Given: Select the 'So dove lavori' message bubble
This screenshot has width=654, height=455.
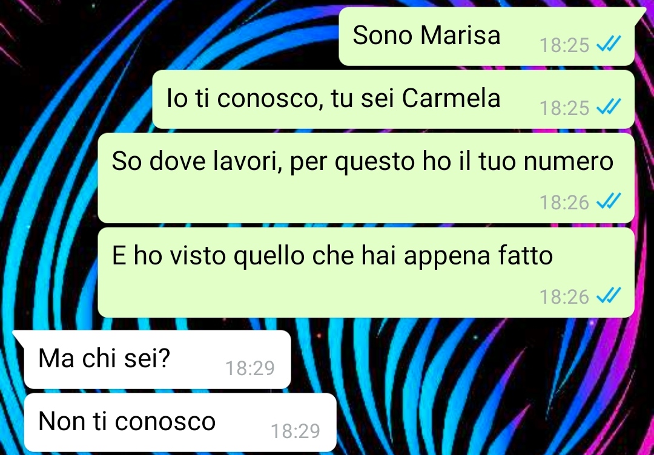Looking at the screenshot, I should tap(366, 178).
